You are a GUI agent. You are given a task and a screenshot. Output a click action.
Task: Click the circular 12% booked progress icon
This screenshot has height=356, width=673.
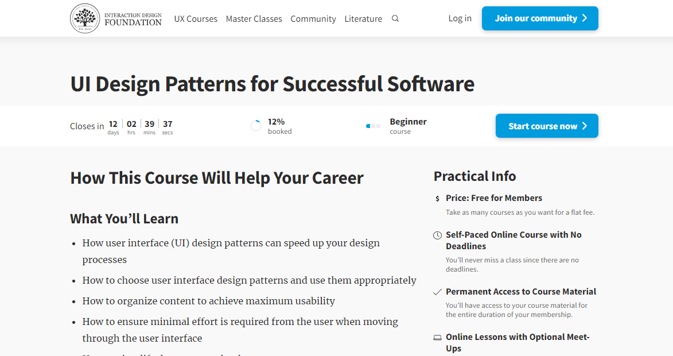256,126
